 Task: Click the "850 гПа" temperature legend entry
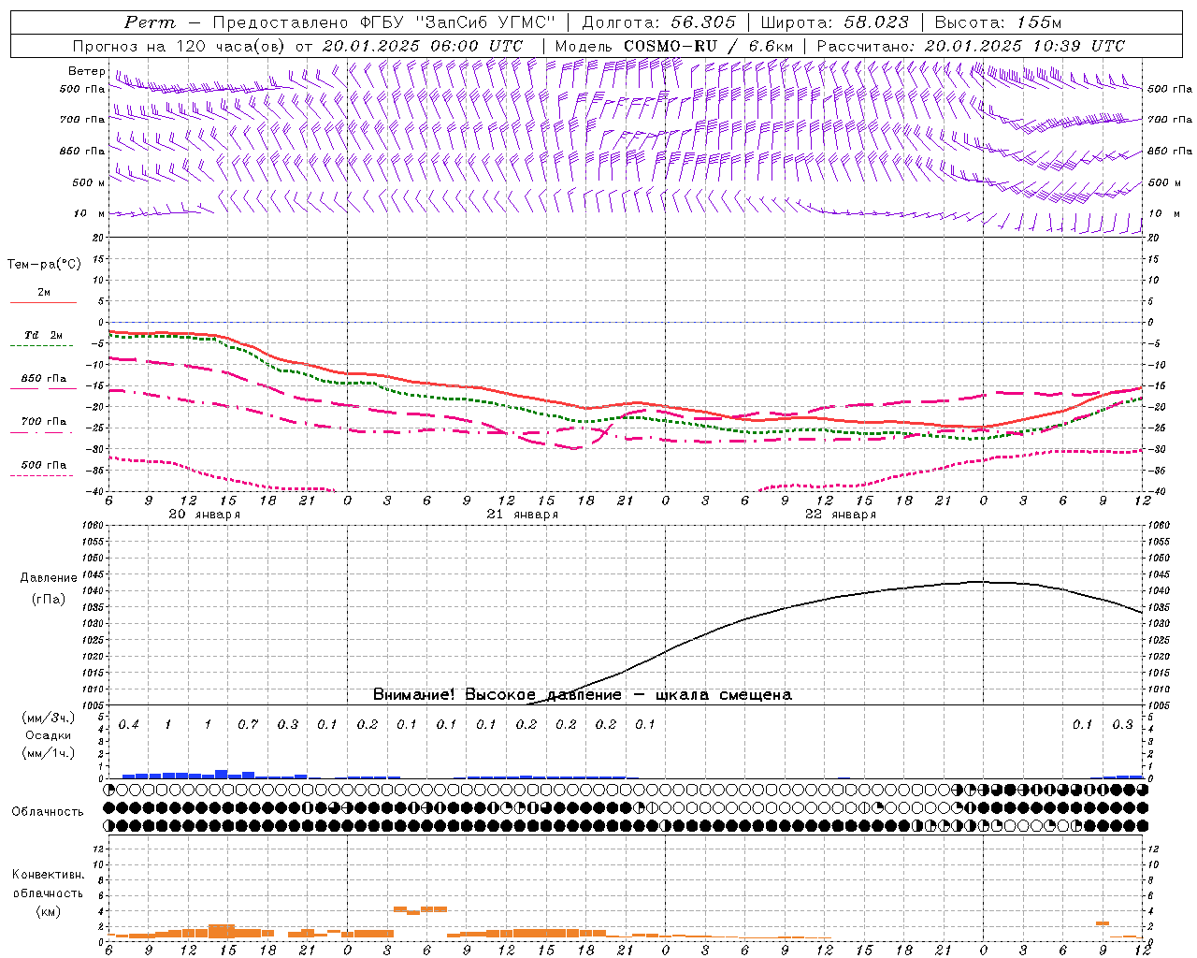point(44,379)
